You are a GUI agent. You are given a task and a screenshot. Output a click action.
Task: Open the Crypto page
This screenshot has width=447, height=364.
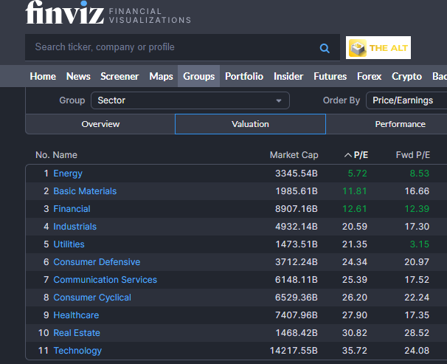(406, 76)
